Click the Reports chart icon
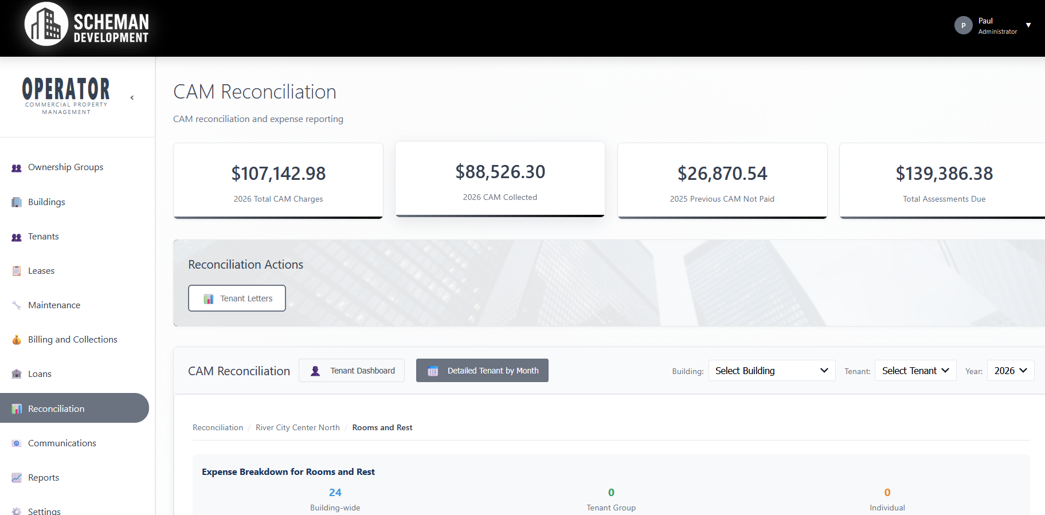The image size is (1045, 515). 17,478
